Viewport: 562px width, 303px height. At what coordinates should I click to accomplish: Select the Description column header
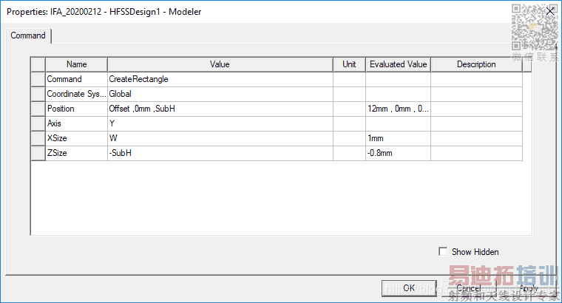coord(476,64)
